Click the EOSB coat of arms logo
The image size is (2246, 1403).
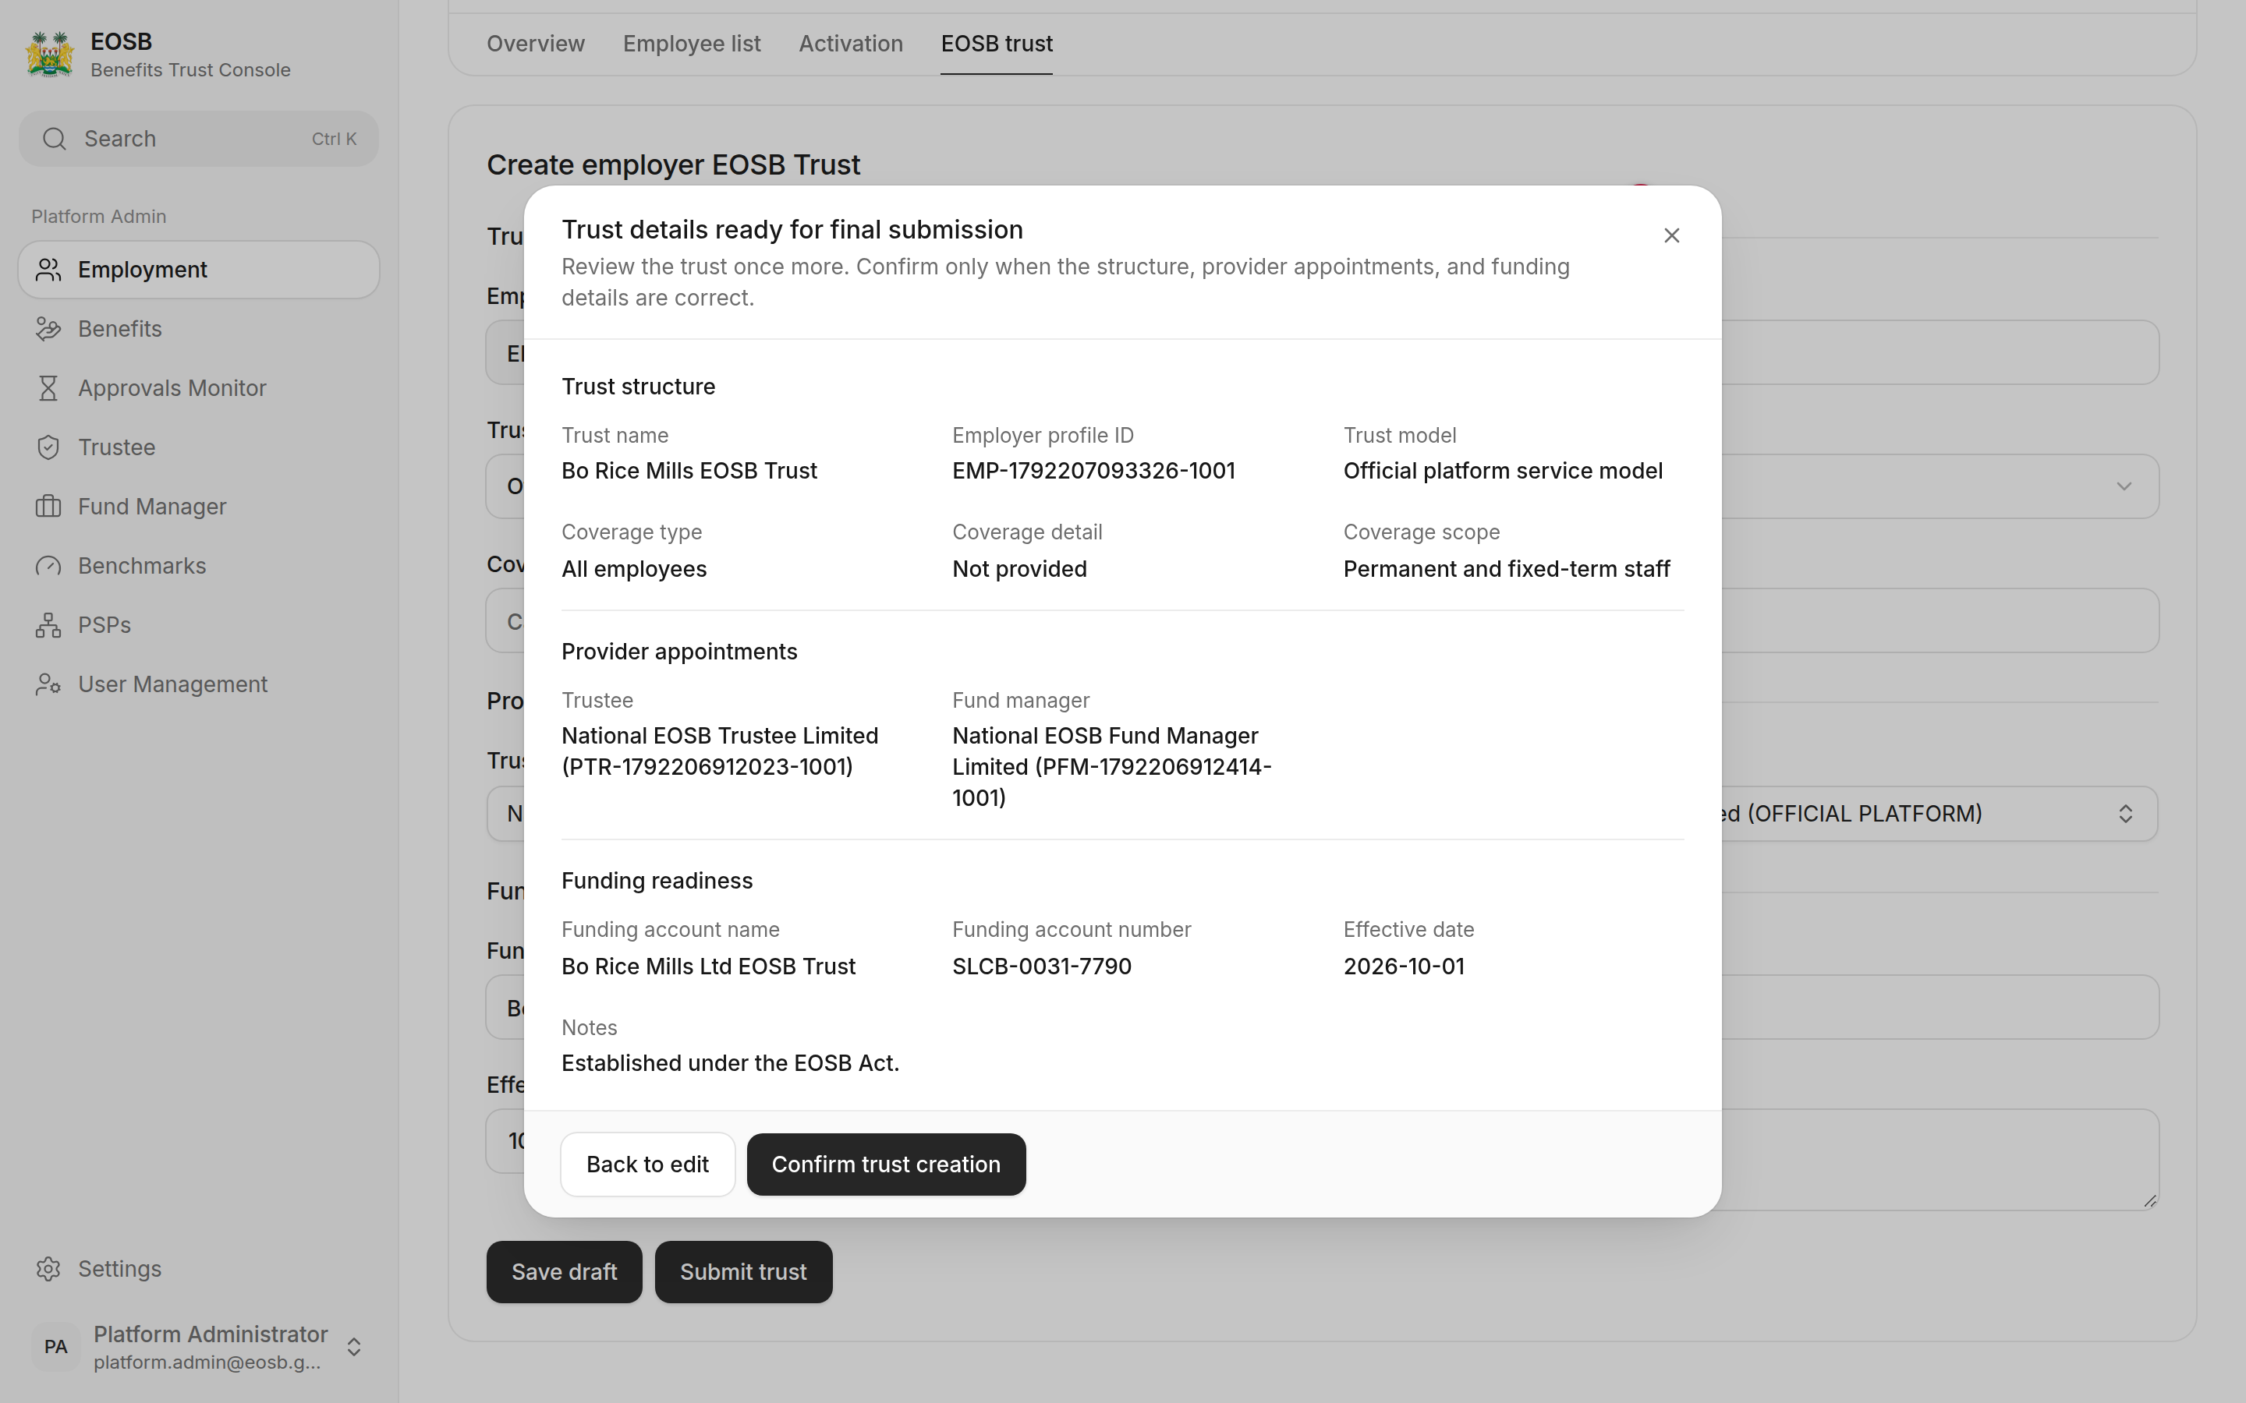pos(50,55)
